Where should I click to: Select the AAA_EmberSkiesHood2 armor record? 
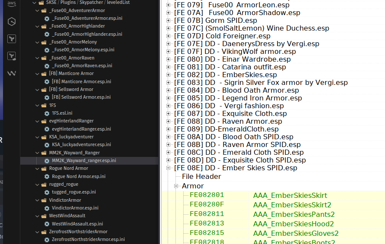(293, 224)
